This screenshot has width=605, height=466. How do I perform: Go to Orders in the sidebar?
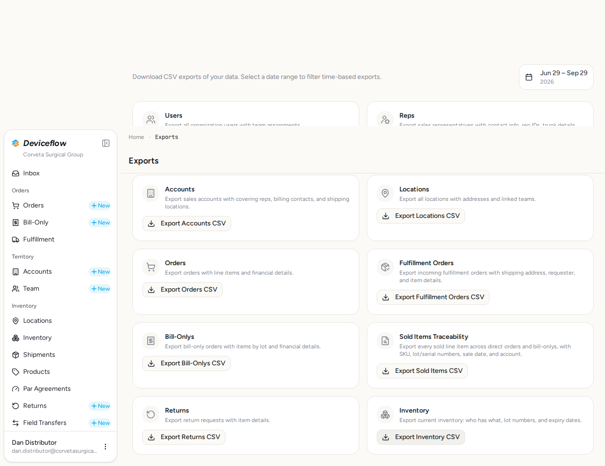(x=47, y=206)
